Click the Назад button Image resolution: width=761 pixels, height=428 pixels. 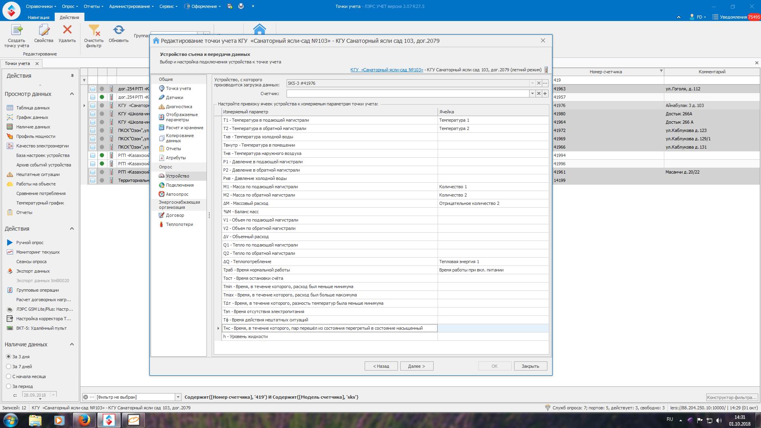pos(381,366)
